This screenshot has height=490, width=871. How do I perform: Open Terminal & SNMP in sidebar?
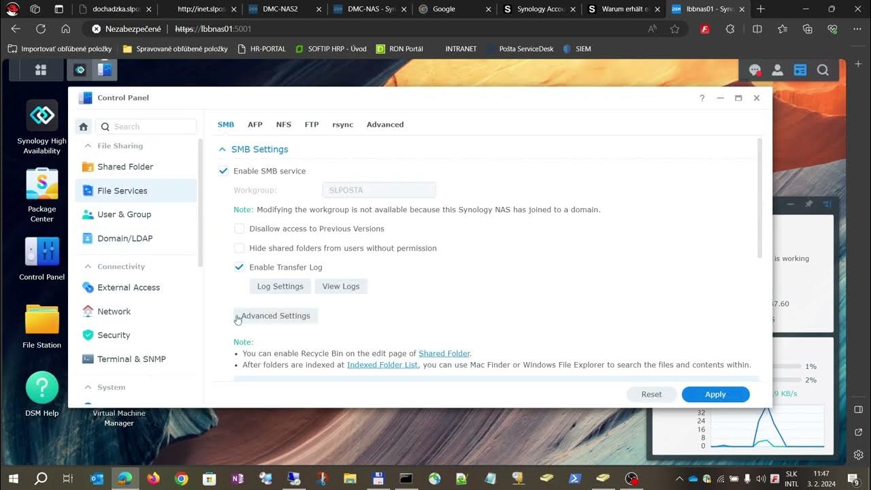(x=135, y=359)
